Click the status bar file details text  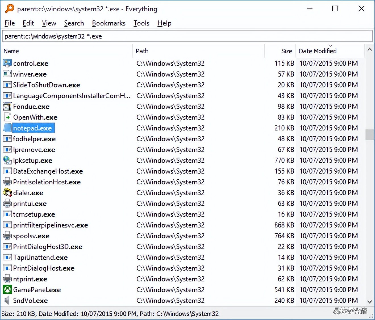tap(110, 314)
